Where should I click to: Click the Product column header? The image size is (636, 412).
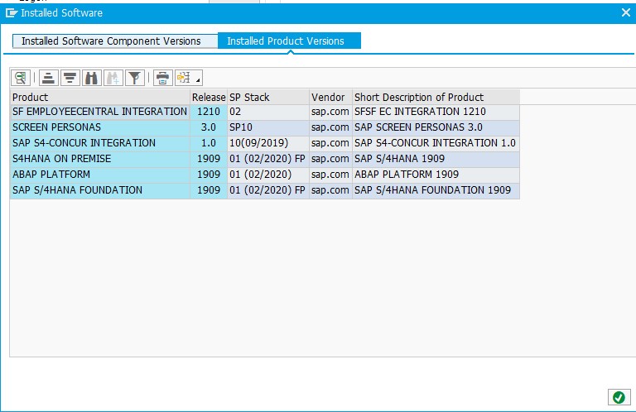(x=99, y=98)
